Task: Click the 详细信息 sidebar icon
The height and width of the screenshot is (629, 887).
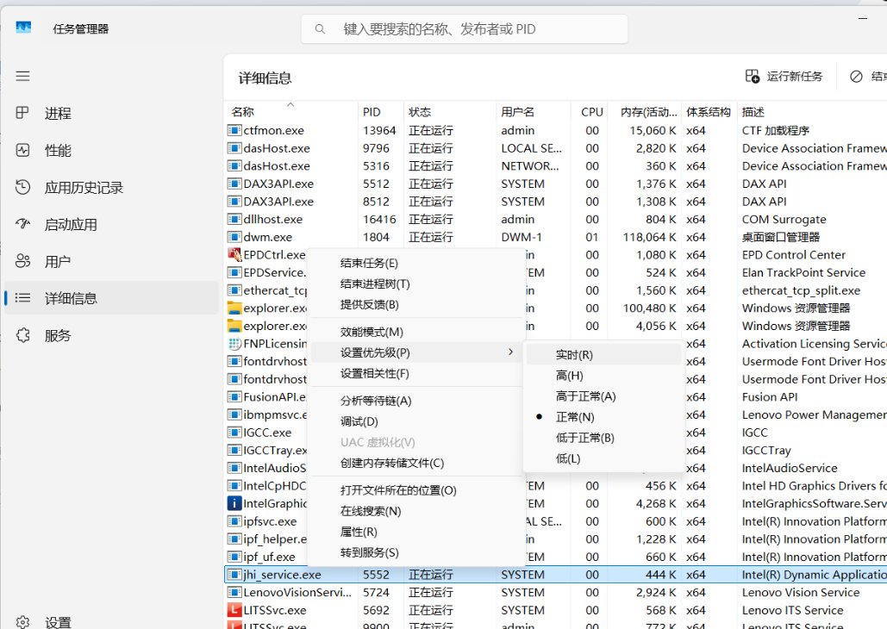Action: 22,298
